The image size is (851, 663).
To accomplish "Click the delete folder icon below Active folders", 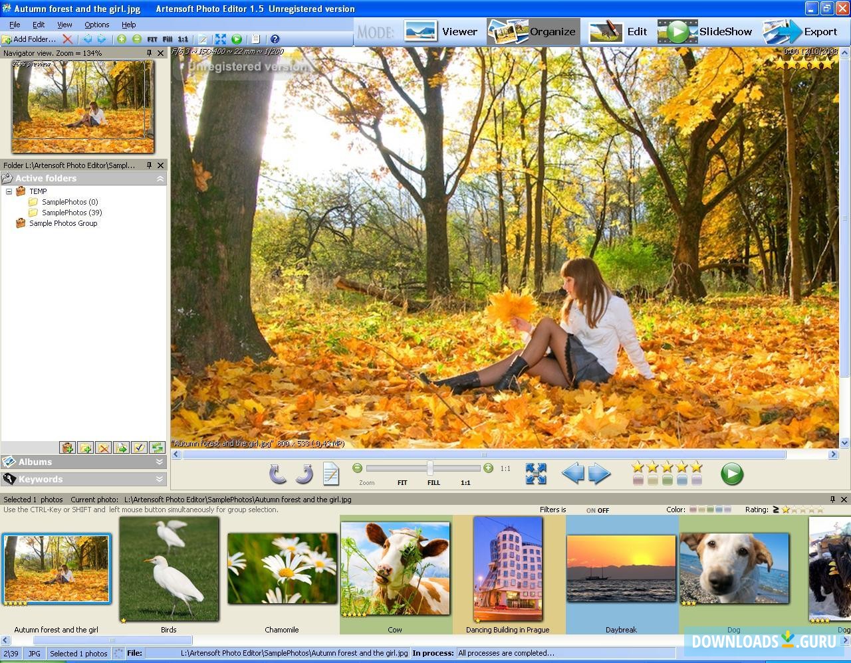I will pyautogui.click(x=103, y=448).
